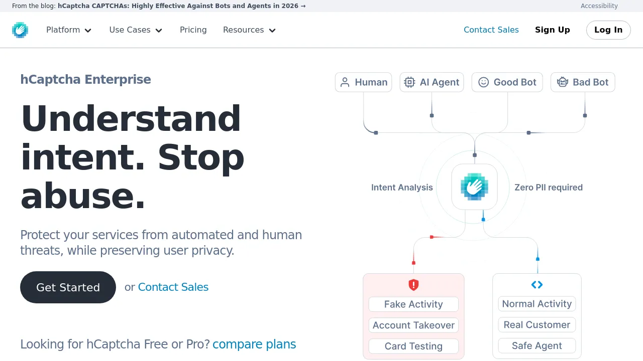Open the compare plans link

click(254, 344)
